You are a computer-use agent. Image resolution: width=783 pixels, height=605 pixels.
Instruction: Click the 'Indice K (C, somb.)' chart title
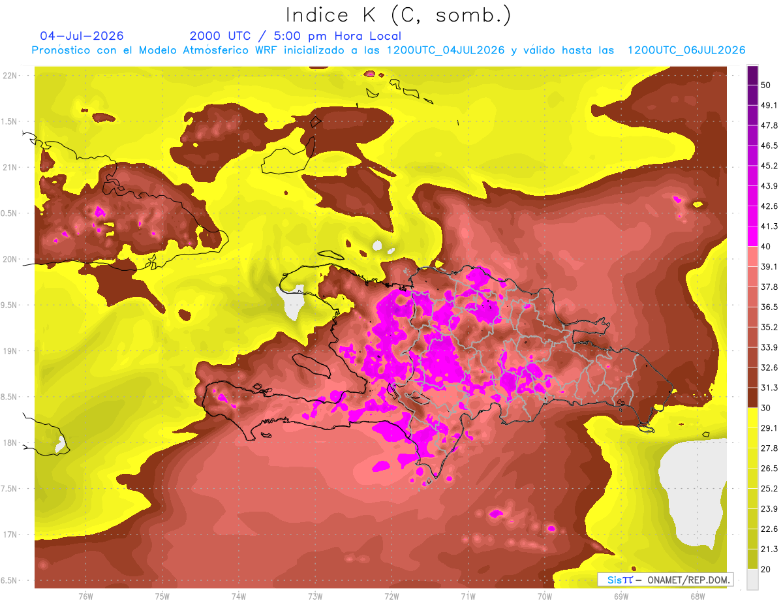399,15
